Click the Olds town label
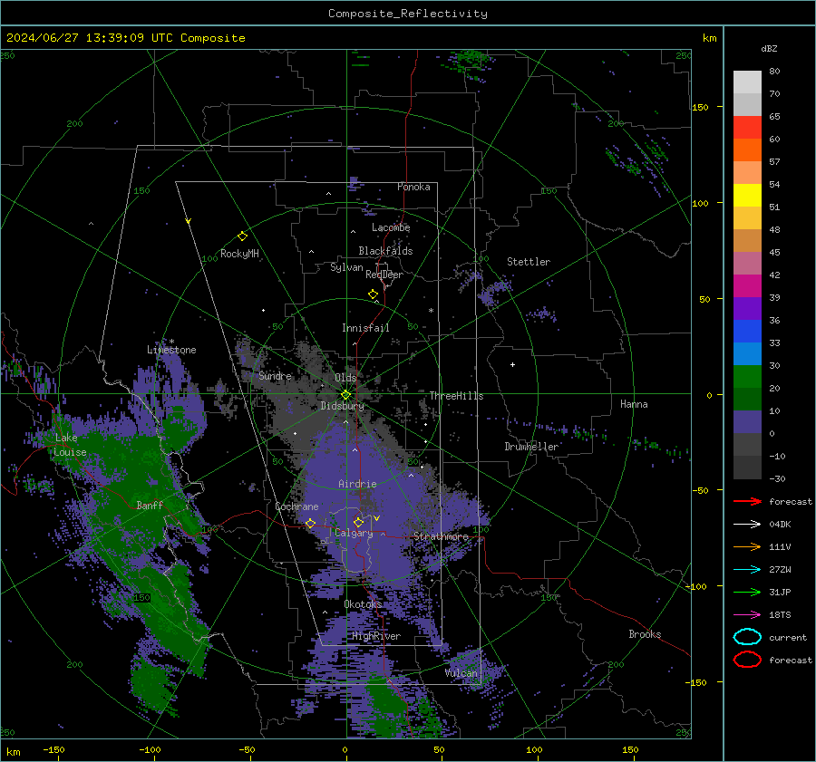The width and height of the screenshot is (816, 762). click(x=345, y=377)
